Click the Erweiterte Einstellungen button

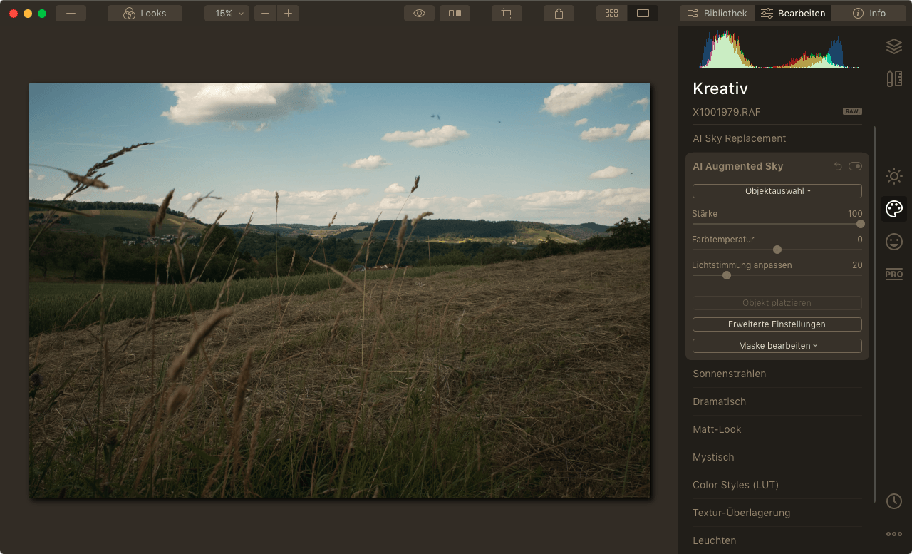coord(777,324)
